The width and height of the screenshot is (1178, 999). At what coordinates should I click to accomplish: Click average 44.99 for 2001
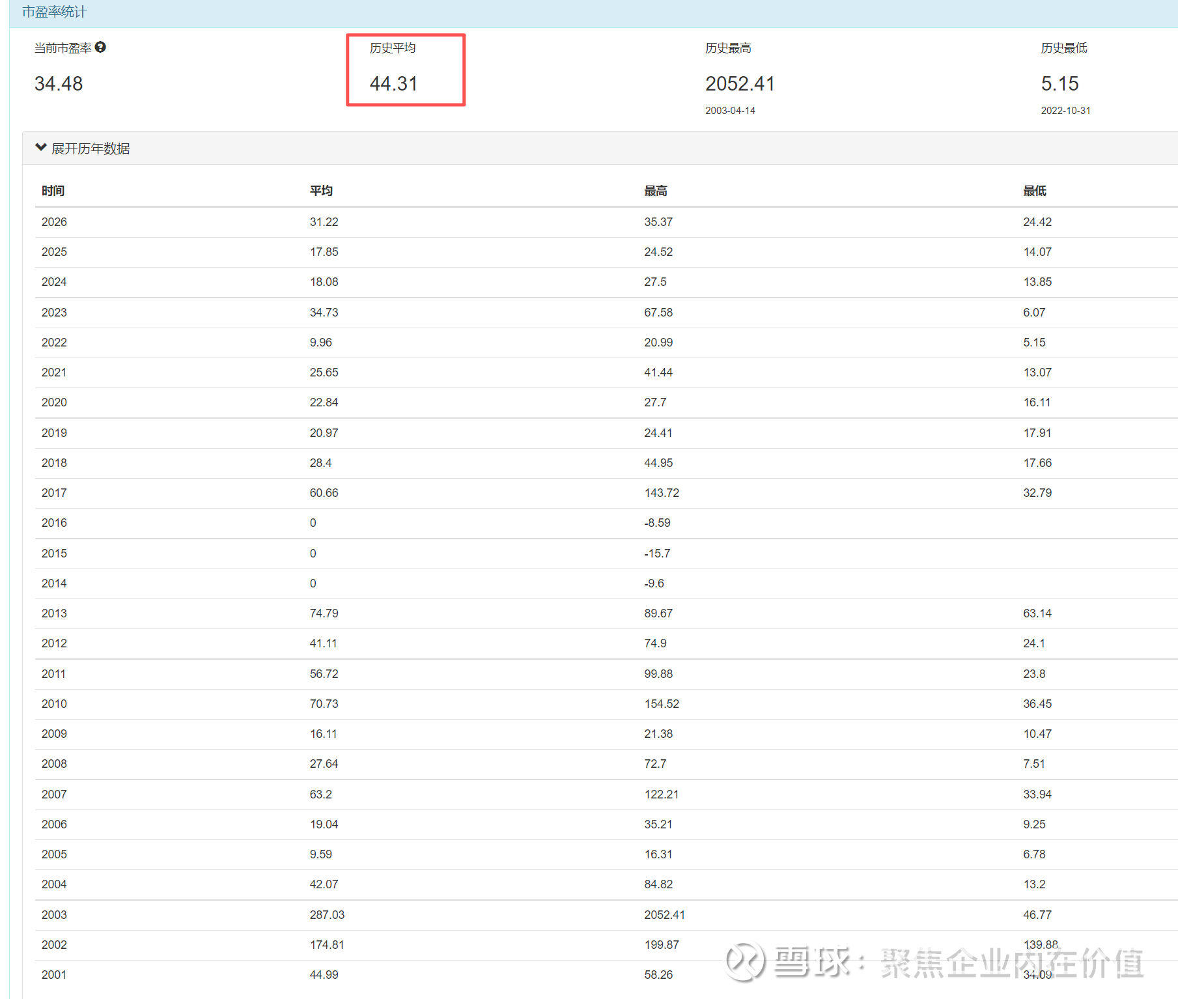(324, 975)
